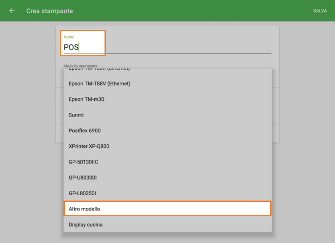The width and height of the screenshot is (335, 243).
Task: Click the Modello stampante label
Action: pyautogui.click(x=80, y=66)
